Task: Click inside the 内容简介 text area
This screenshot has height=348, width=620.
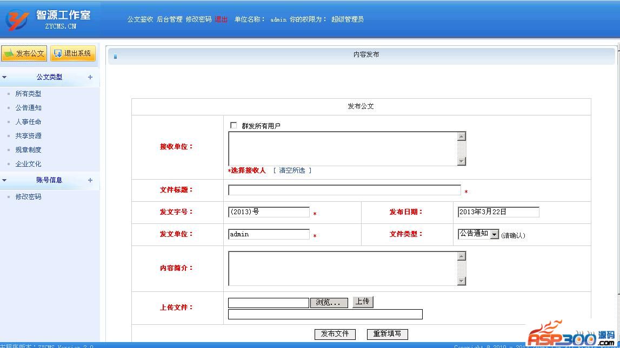Action: pyautogui.click(x=343, y=268)
